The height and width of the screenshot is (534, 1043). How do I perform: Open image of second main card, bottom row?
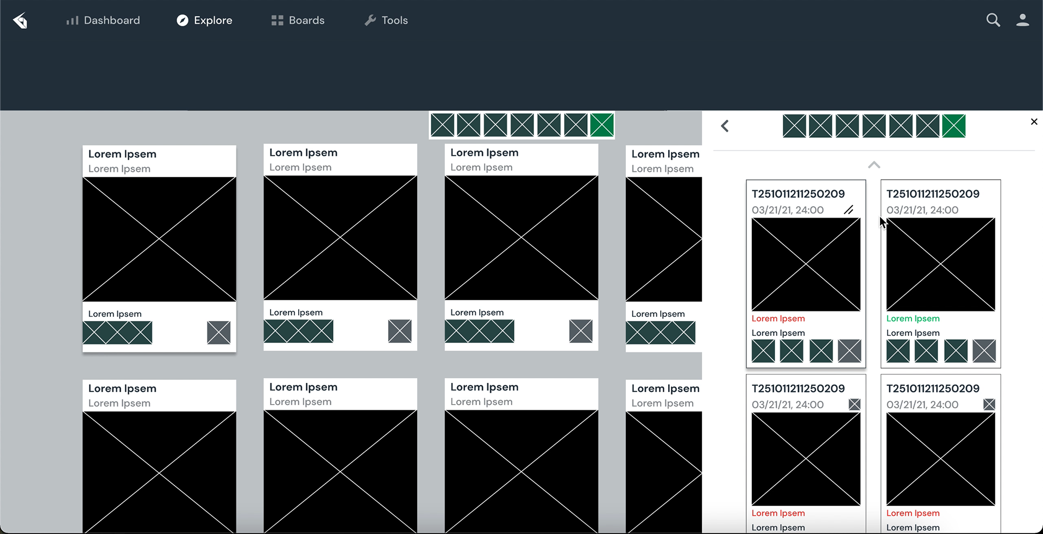[341, 471]
